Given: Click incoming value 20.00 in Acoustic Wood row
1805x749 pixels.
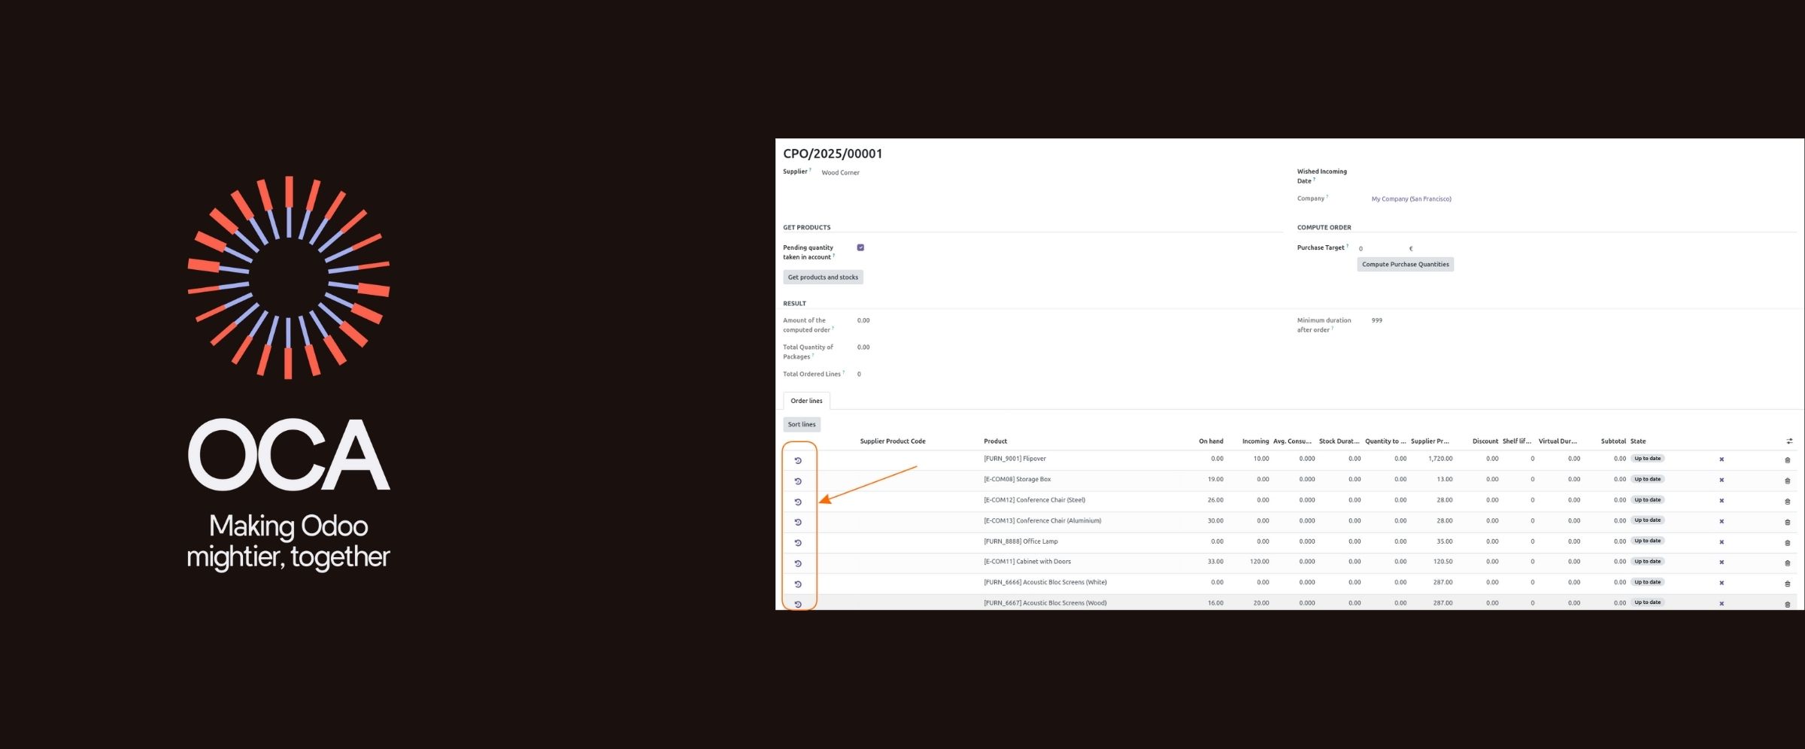Looking at the screenshot, I should tap(1261, 603).
